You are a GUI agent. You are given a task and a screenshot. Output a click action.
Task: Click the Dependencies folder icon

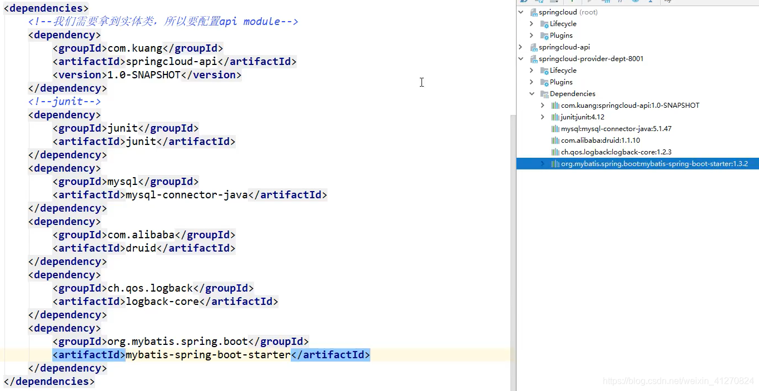545,94
